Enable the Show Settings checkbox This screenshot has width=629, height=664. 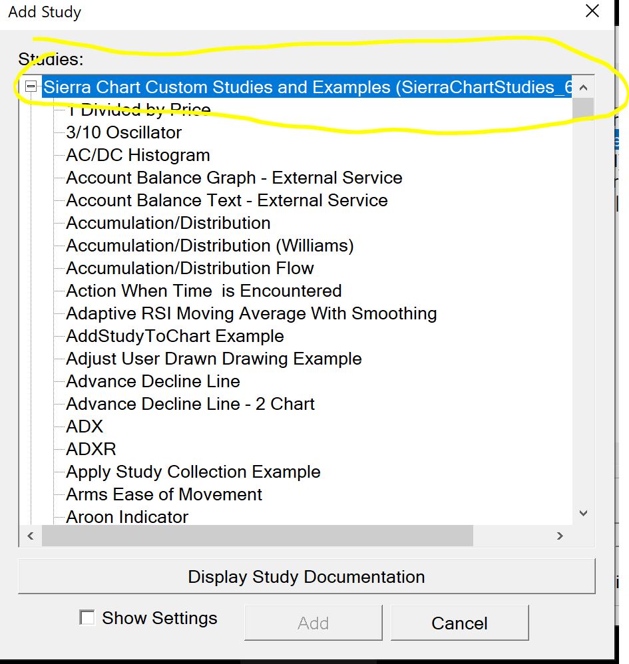(x=87, y=617)
